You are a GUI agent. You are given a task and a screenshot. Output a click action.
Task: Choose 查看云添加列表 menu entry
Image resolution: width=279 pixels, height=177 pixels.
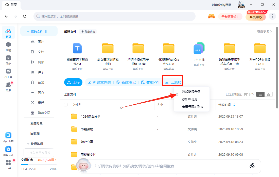coord(193,107)
